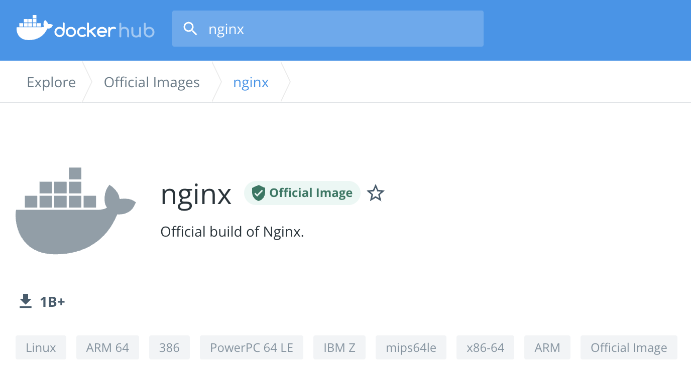691x378 pixels.
Task: Click the 386 architecture tag
Action: click(x=169, y=347)
